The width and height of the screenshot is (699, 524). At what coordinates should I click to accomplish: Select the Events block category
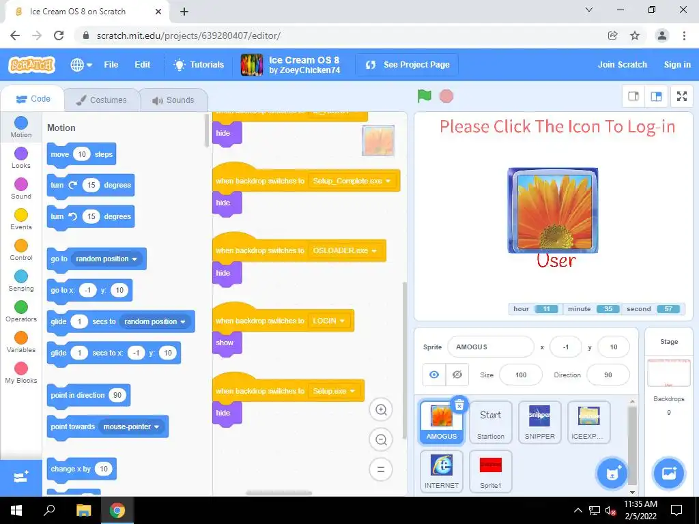point(21,219)
